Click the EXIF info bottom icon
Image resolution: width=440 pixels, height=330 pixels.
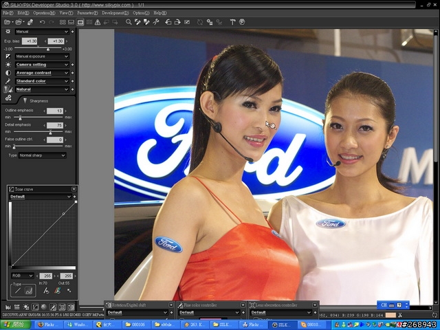click(x=16, y=307)
